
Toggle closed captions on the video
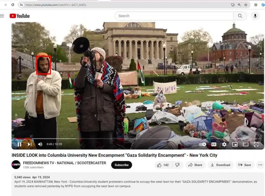click(214, 144)
